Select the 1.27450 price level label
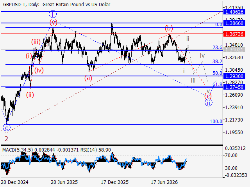The width and height of the screenshot is (250, 187). click(234, 87)
